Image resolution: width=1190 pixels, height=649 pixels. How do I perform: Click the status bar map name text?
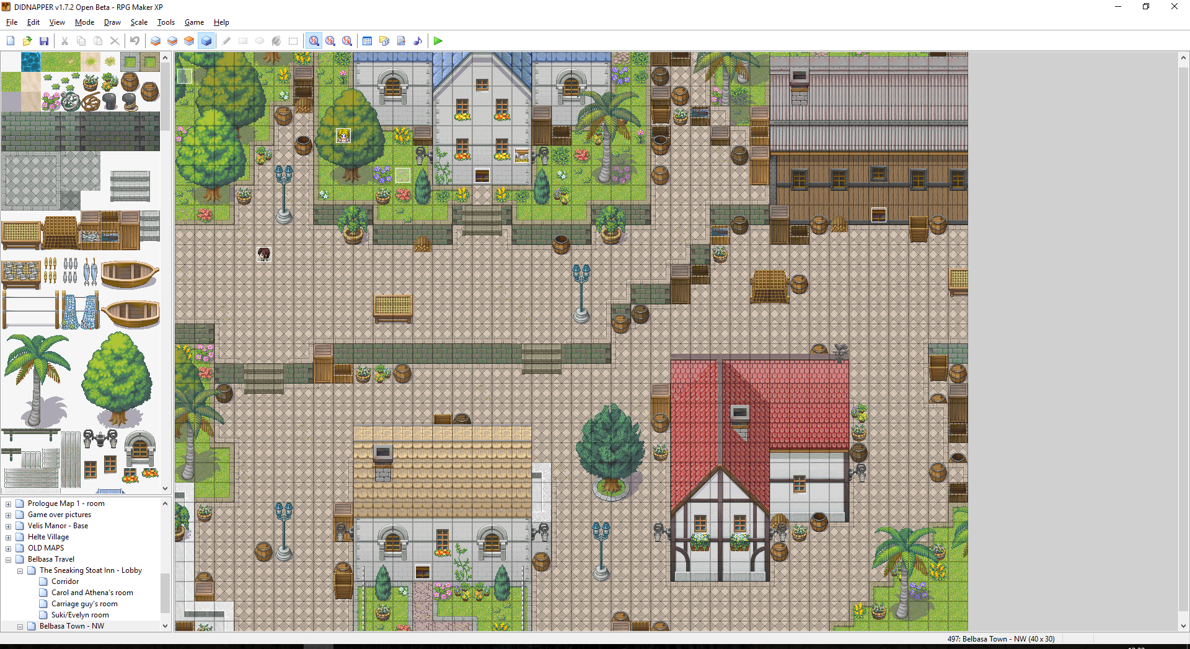(x=1000, y=639)
